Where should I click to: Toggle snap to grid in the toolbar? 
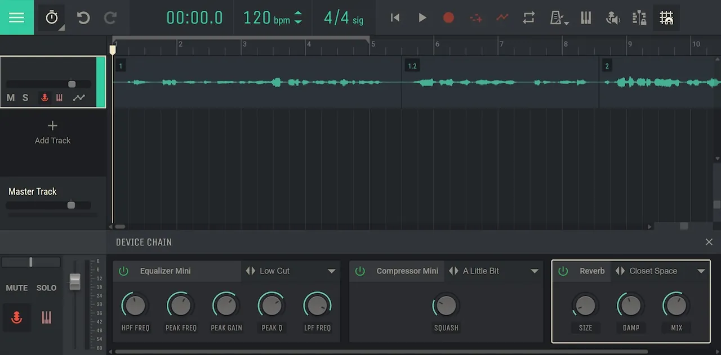point(666,17)
